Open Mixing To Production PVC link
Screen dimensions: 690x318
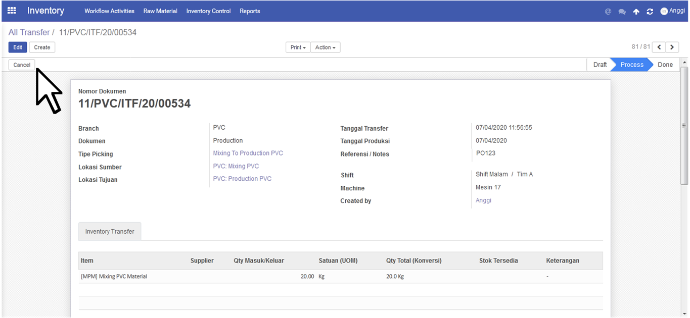[x=248, y=153]
